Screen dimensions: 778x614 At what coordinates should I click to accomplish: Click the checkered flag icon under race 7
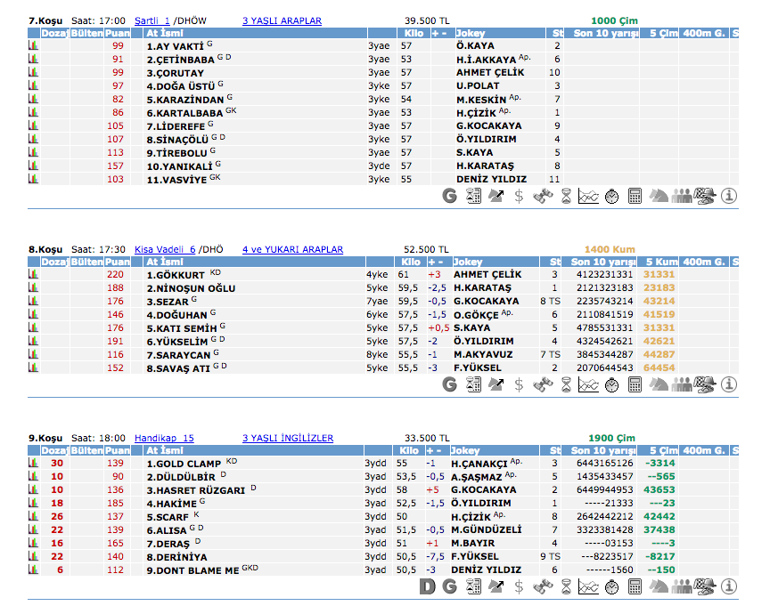coord(705,197)
